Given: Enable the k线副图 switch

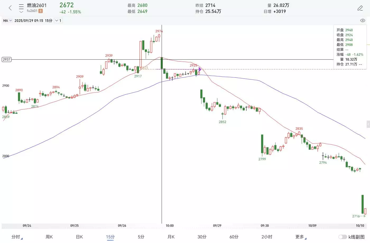Looking at the screenshot, I should point(343,237).
